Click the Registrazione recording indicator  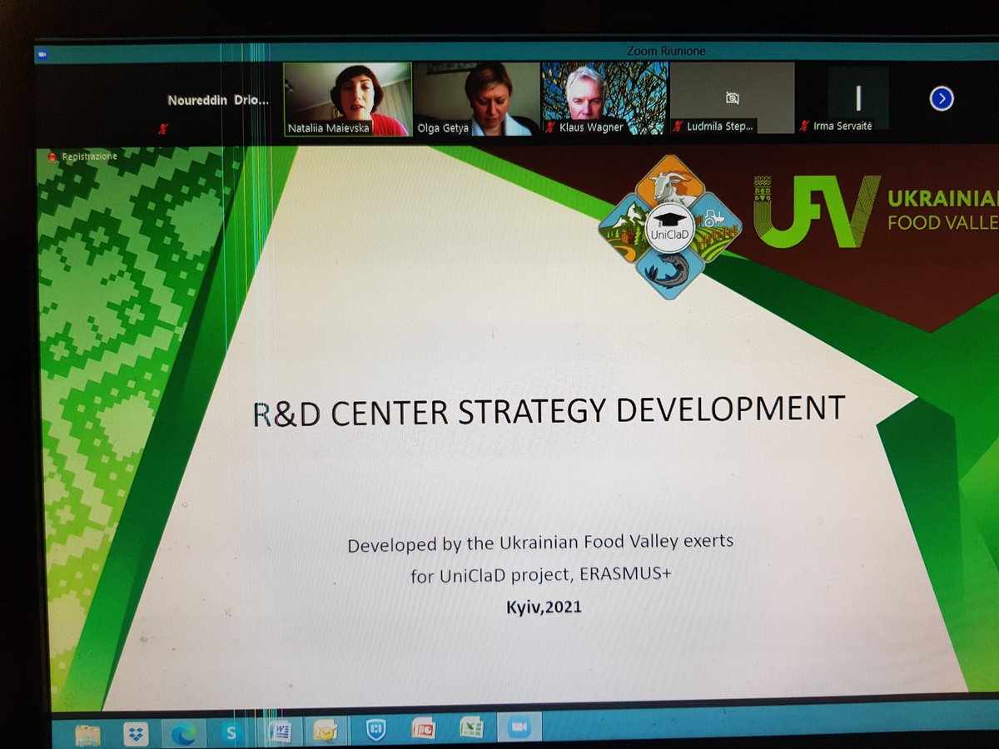pos(83,156)
